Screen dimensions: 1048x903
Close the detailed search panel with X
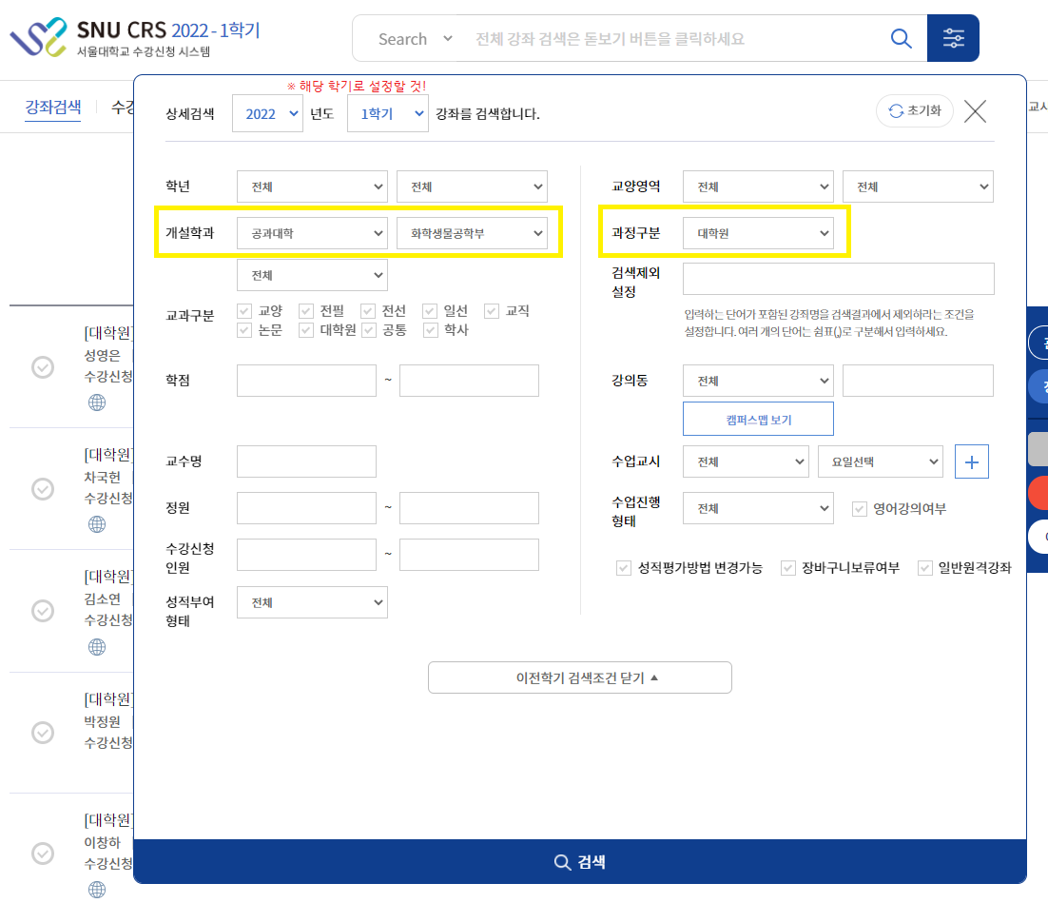tap(975, 111)
